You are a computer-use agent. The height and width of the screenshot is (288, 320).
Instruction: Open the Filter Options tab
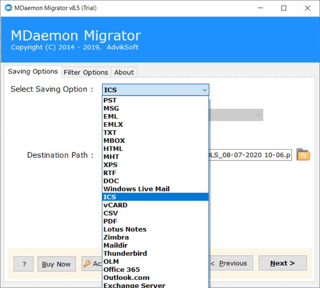(x=86, y=73)
